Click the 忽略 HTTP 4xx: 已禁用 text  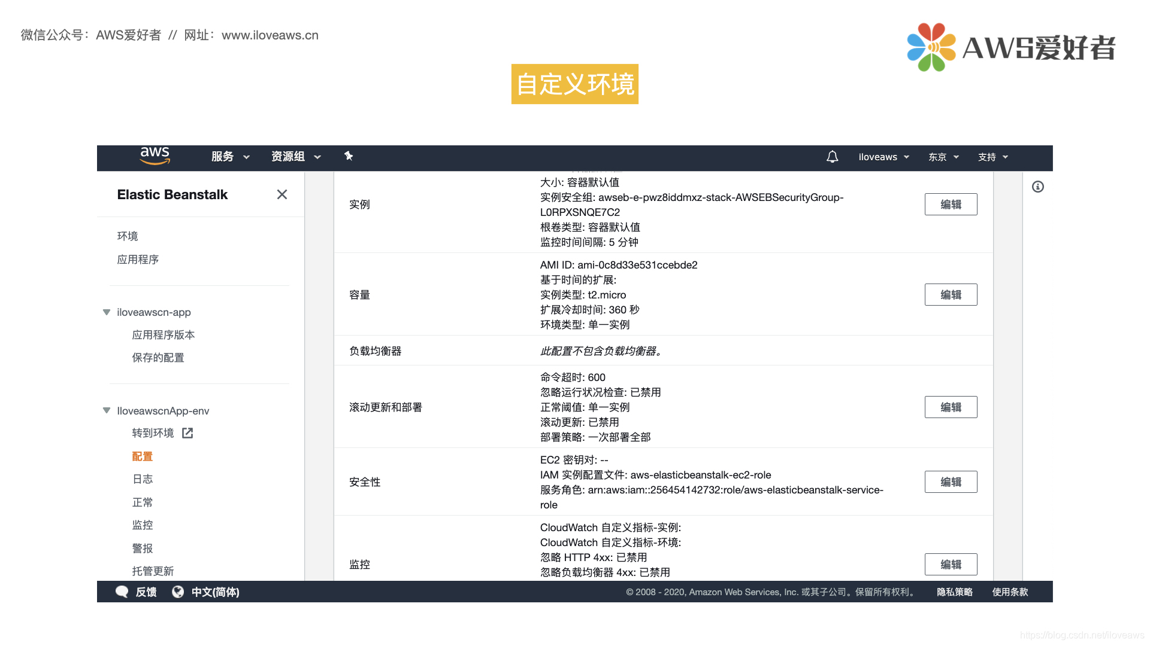(x=594, y=557)
